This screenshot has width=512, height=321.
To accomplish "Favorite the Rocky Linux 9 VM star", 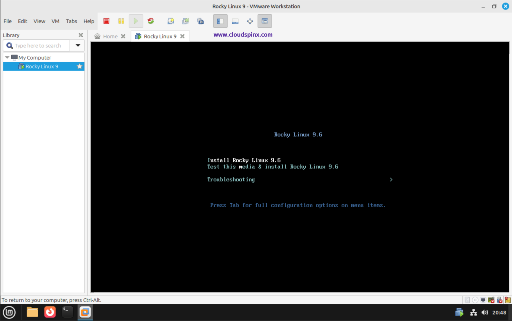I will (x=79, y=66).
